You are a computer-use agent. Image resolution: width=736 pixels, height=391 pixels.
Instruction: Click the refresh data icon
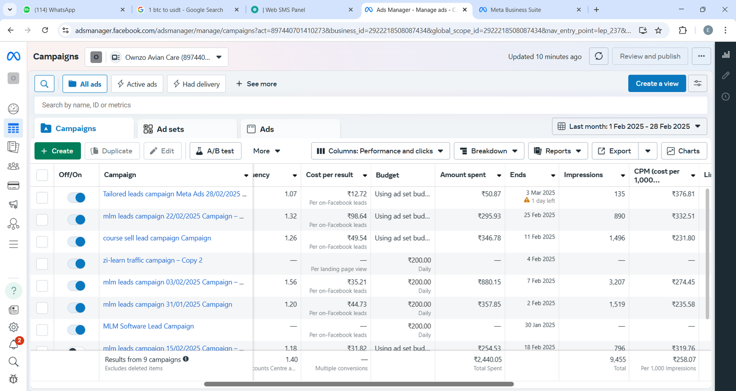(x=598, y=56)
